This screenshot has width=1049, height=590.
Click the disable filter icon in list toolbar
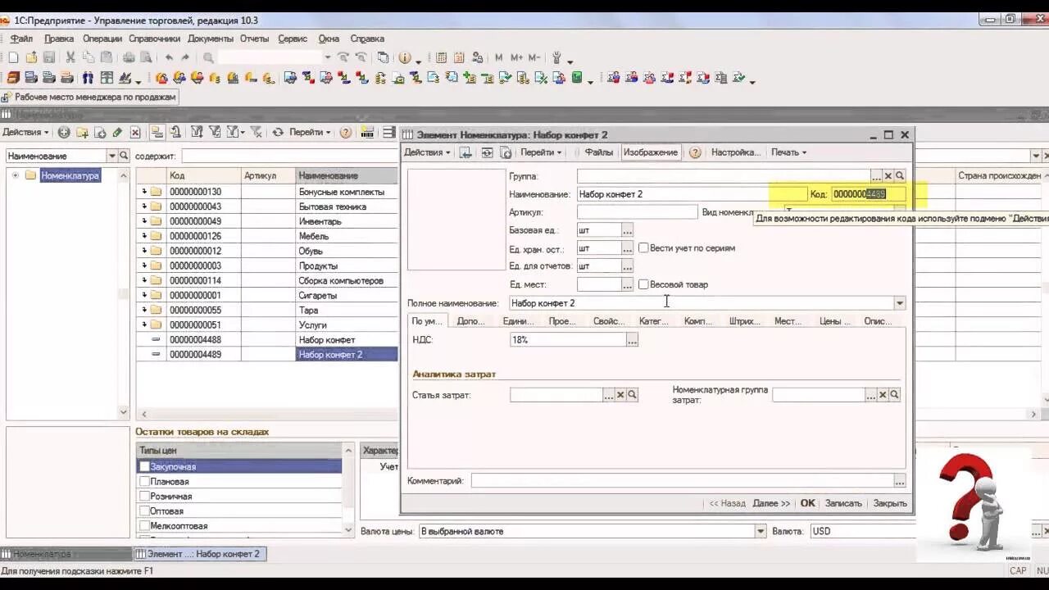pos(257,132)
